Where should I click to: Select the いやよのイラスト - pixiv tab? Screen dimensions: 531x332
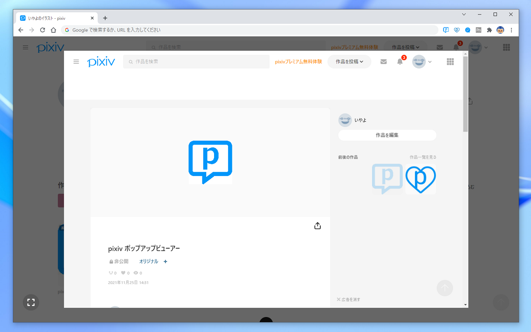coord(57,18)
